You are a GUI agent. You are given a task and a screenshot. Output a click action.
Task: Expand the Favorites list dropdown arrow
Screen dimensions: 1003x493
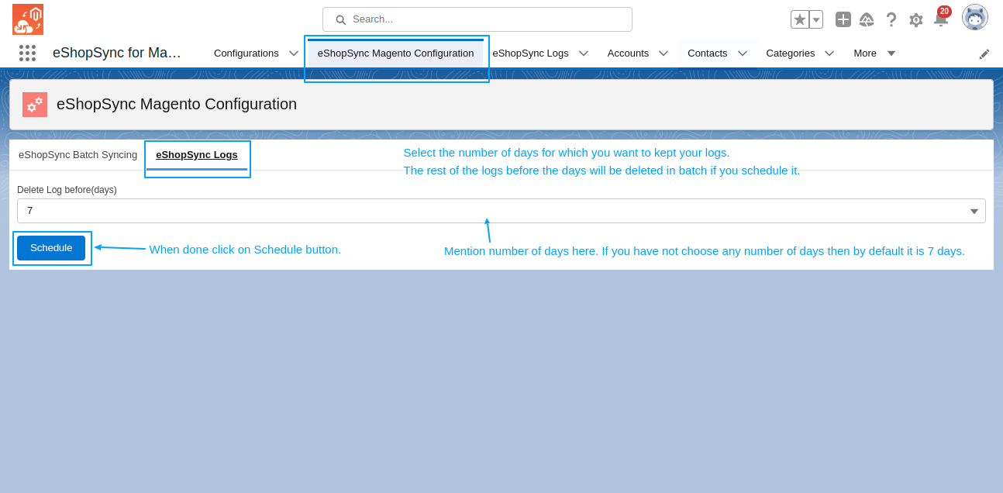[x=816, y=19]
